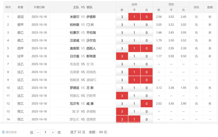Click the 开赛日期 column header
This screenshot has width=218, height=137.
point(39,7)
